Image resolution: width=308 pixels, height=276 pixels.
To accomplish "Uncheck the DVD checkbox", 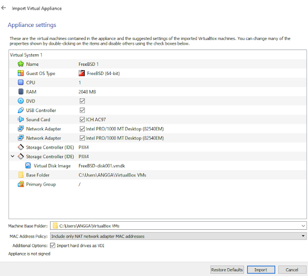I will [x=82, y=101].
